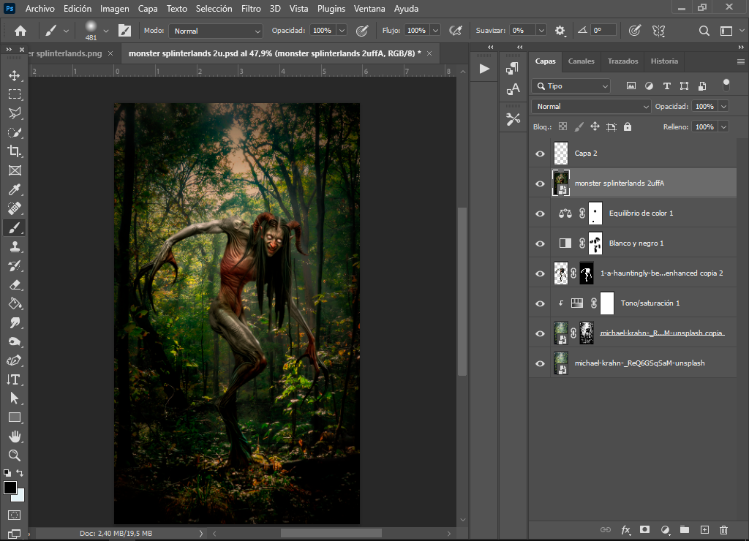Select the Paint Bucket tool
Viewport: 749px width, 541px height.
pos(15,303)
